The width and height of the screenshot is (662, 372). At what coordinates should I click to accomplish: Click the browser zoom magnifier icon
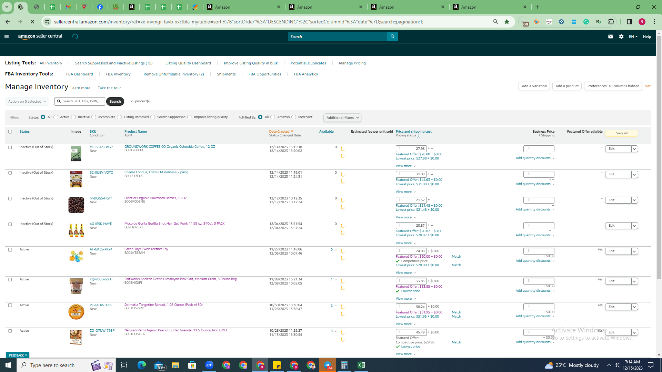coord(496,22)
